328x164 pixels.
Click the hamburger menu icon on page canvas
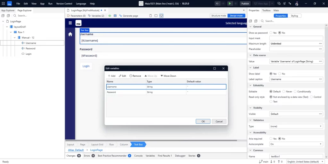point(70,23)
